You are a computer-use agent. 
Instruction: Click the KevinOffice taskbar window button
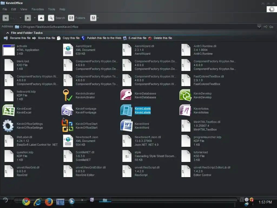pos(105,200)
